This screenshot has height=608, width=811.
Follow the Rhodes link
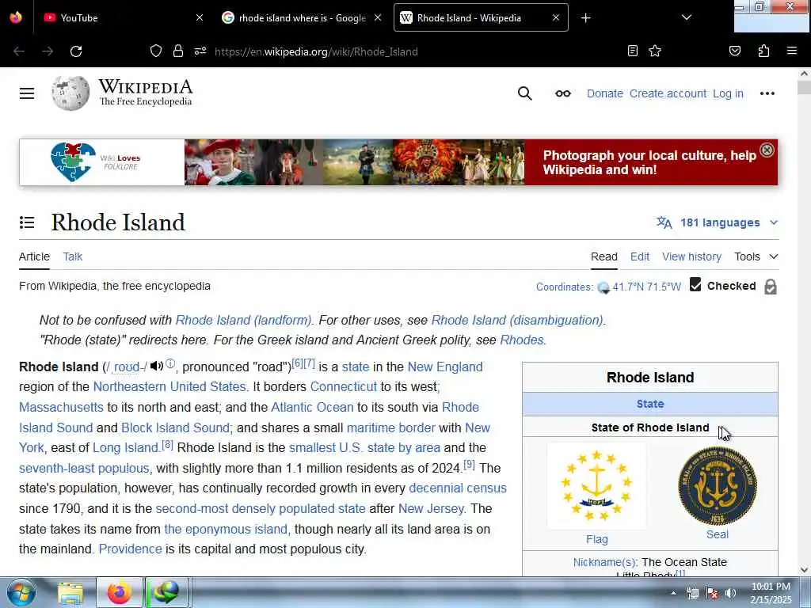click(521, 340)
